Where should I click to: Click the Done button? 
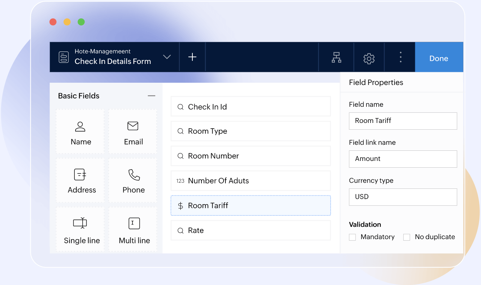(439, 58)
